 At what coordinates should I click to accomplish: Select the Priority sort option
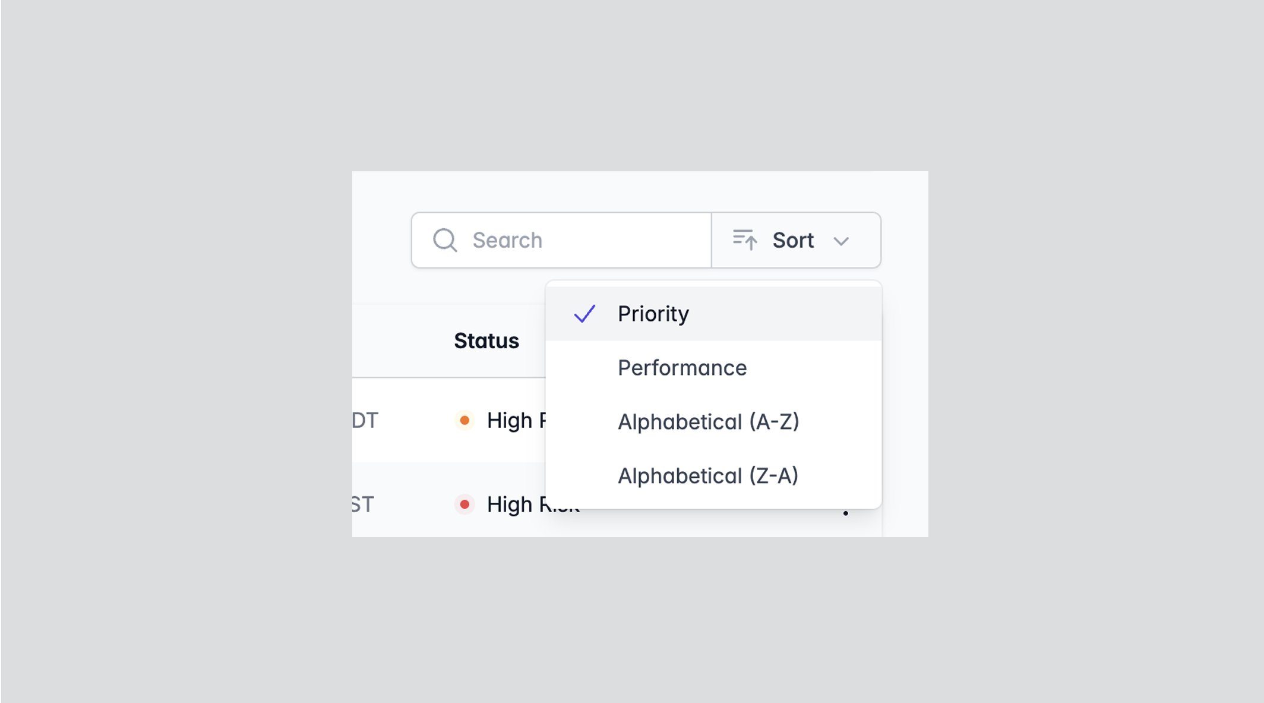pyautogui.click(x=653, y=314)
